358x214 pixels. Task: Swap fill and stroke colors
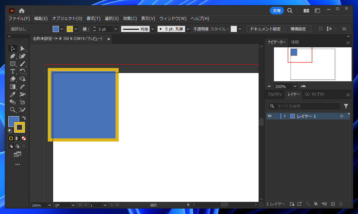pyautogui.click(x=24, y=118)
